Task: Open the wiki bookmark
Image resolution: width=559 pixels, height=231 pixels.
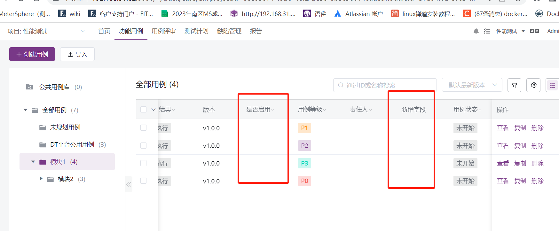Action: click(x=69, y=13)
